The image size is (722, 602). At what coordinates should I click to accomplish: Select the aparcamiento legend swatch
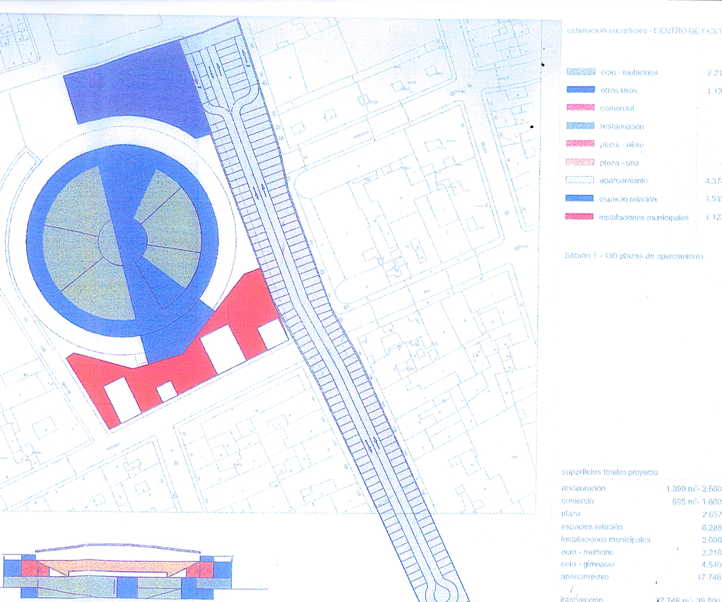(x=581, y=180)
